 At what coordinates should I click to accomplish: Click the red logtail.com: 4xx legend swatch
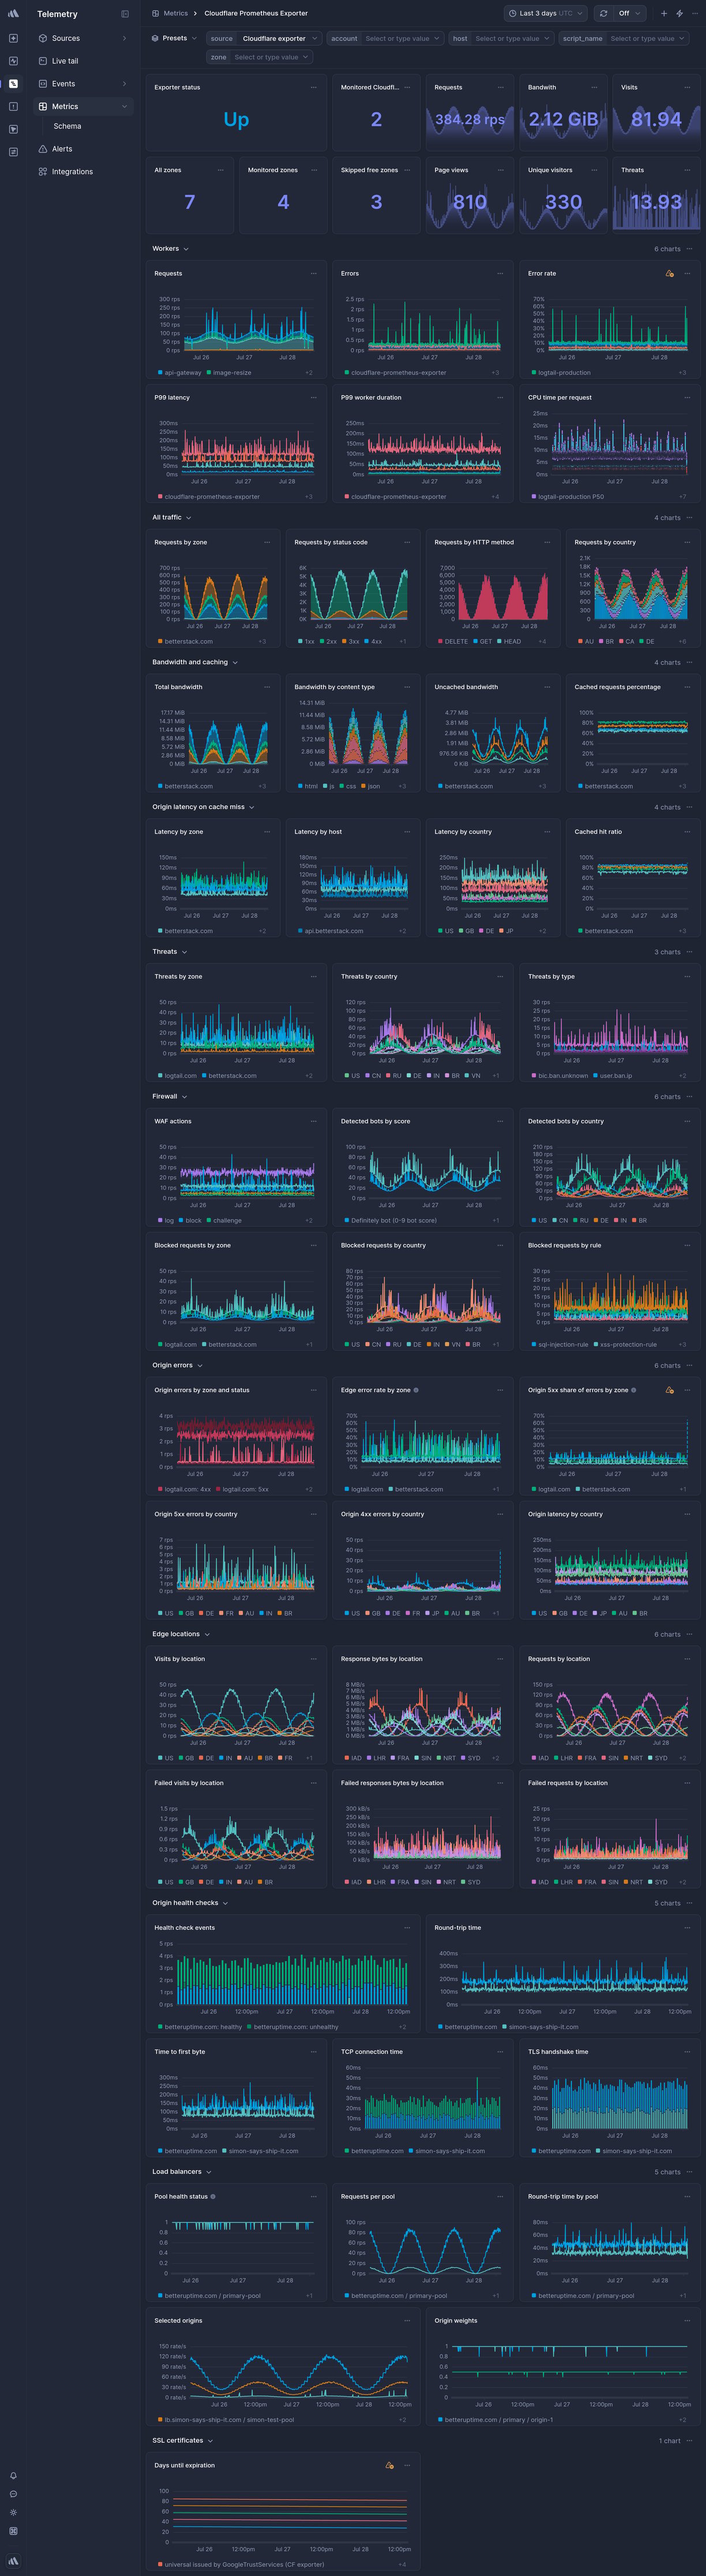tap(160, 1490)
